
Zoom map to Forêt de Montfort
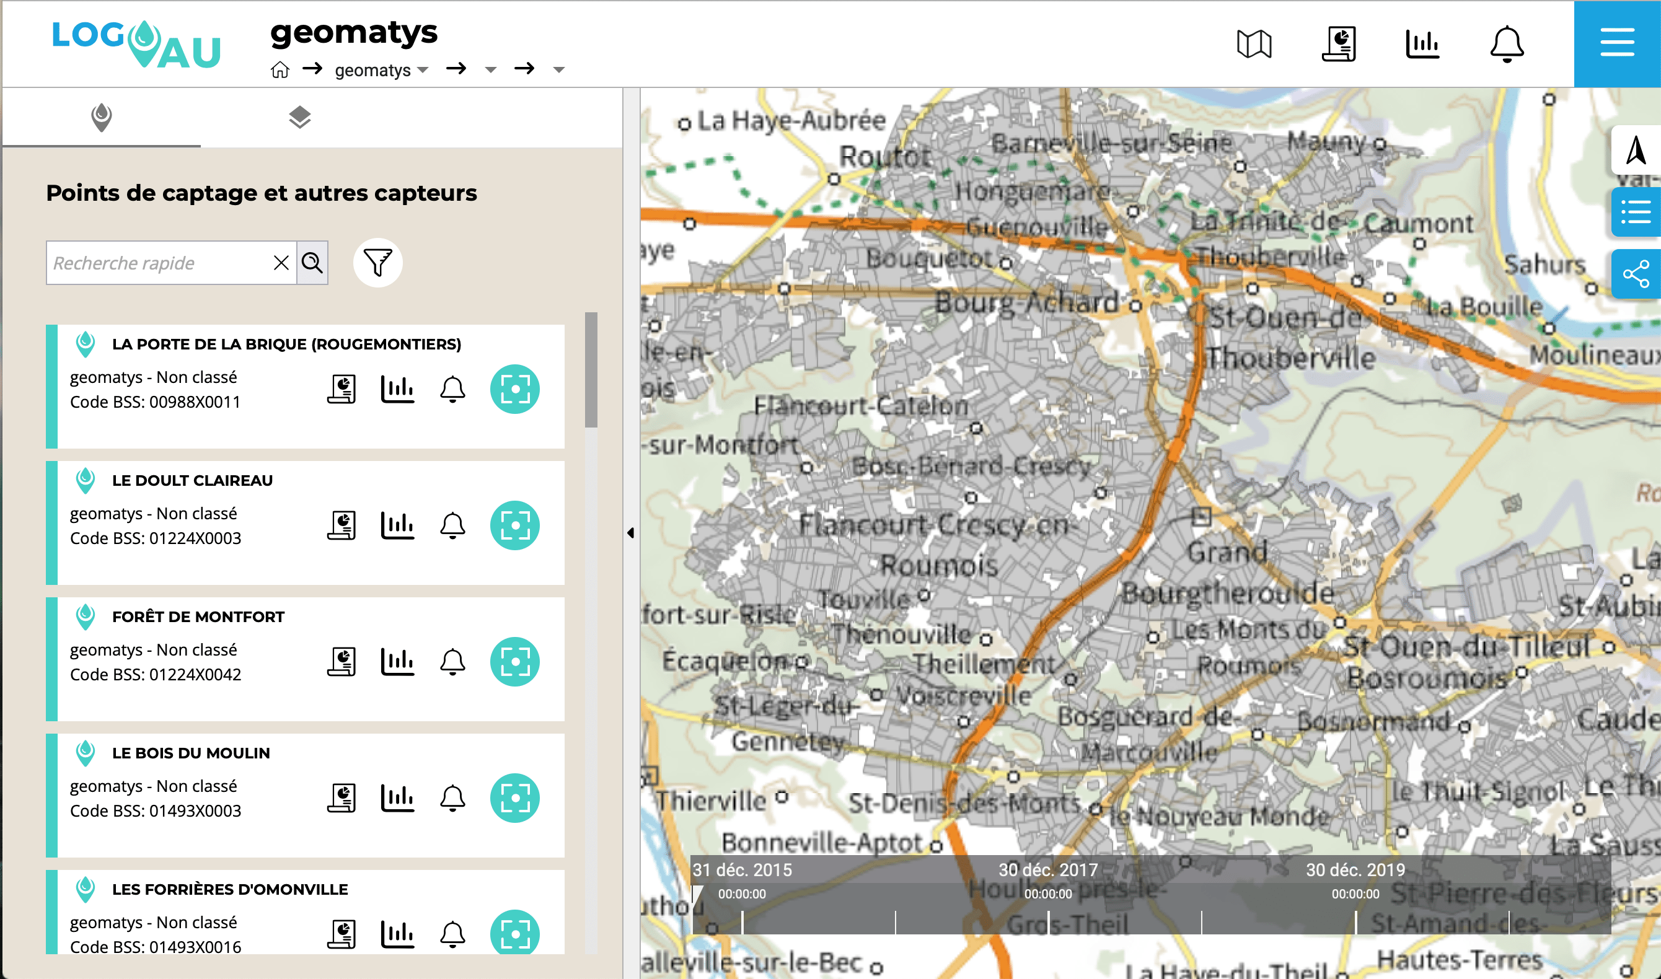[x=514, y=662]
